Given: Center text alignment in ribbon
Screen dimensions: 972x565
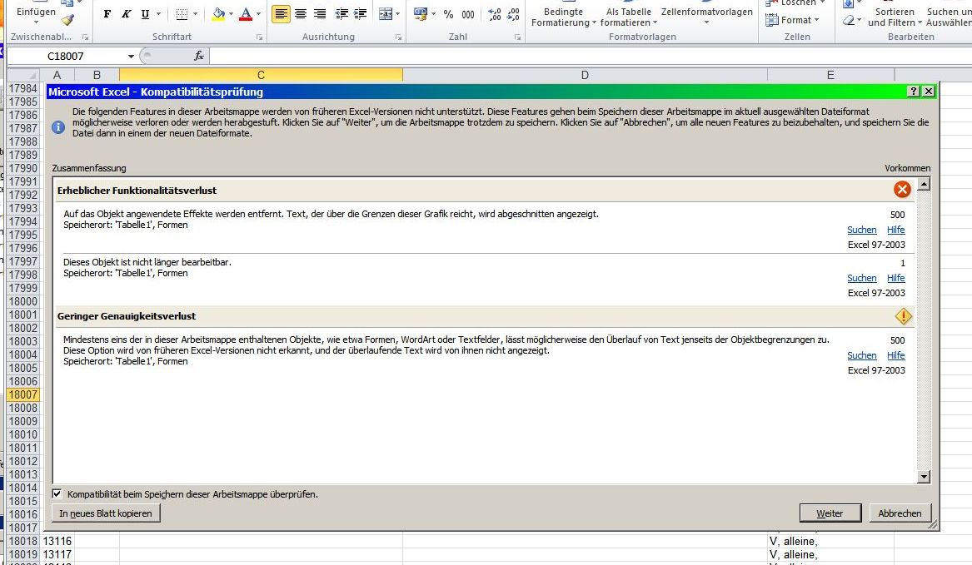Looking at the screenshot, I should pos(301,13).
